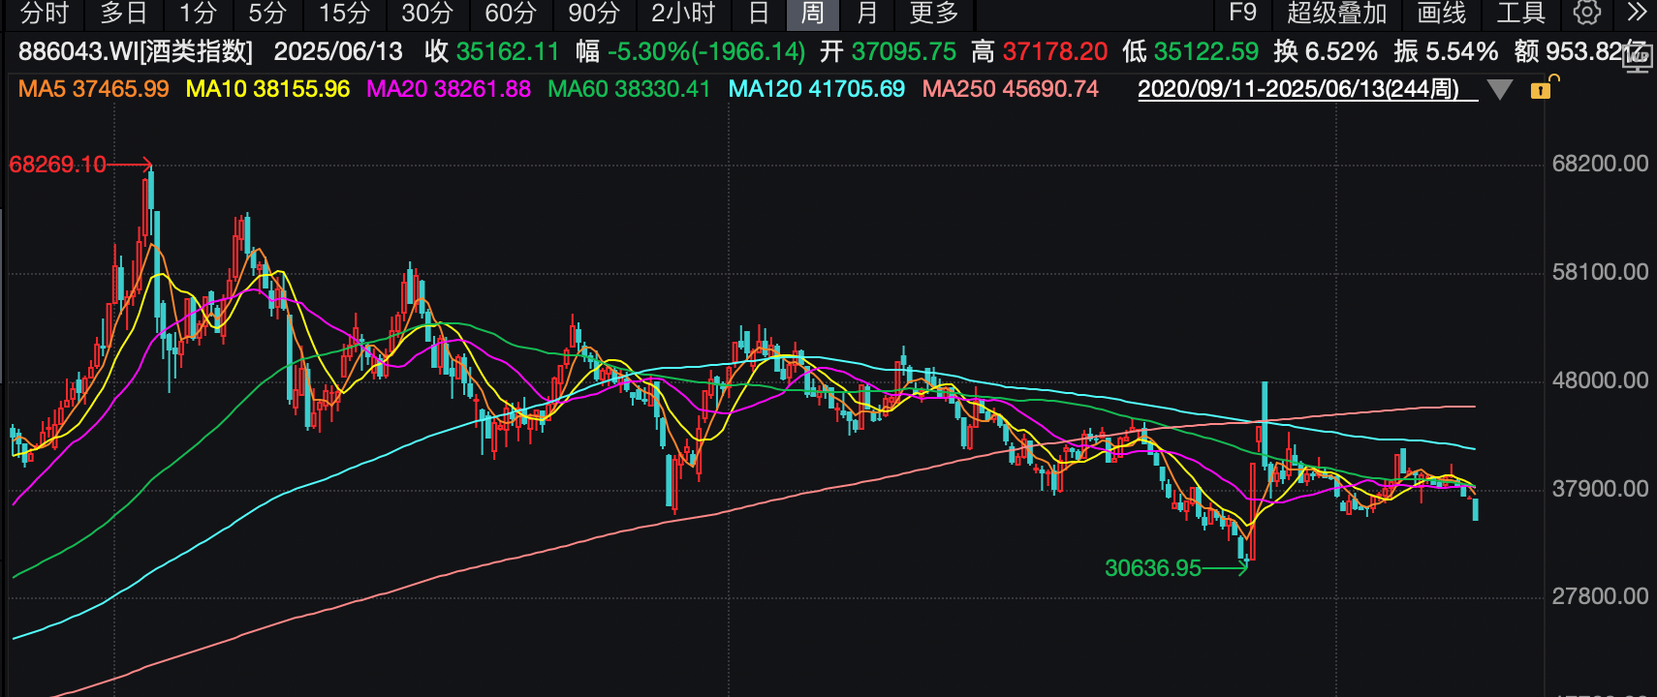Select the 60分 period tab
This screenshot has height=697, width=1657.
pos(511,13)
